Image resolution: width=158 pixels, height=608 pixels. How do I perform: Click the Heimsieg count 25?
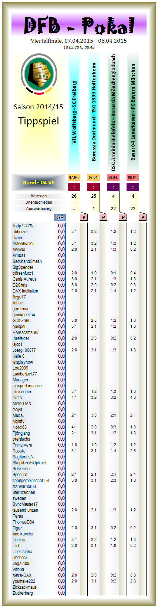[94, 196]
